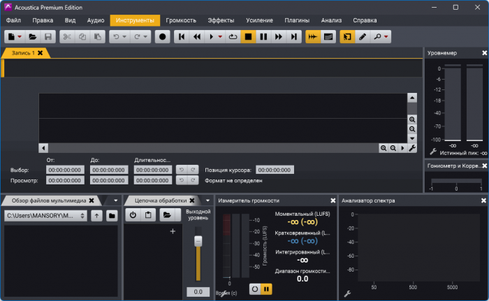Toggle the processing chain power button
This screenshot has height=301, width=489.
tap(133, 216)
